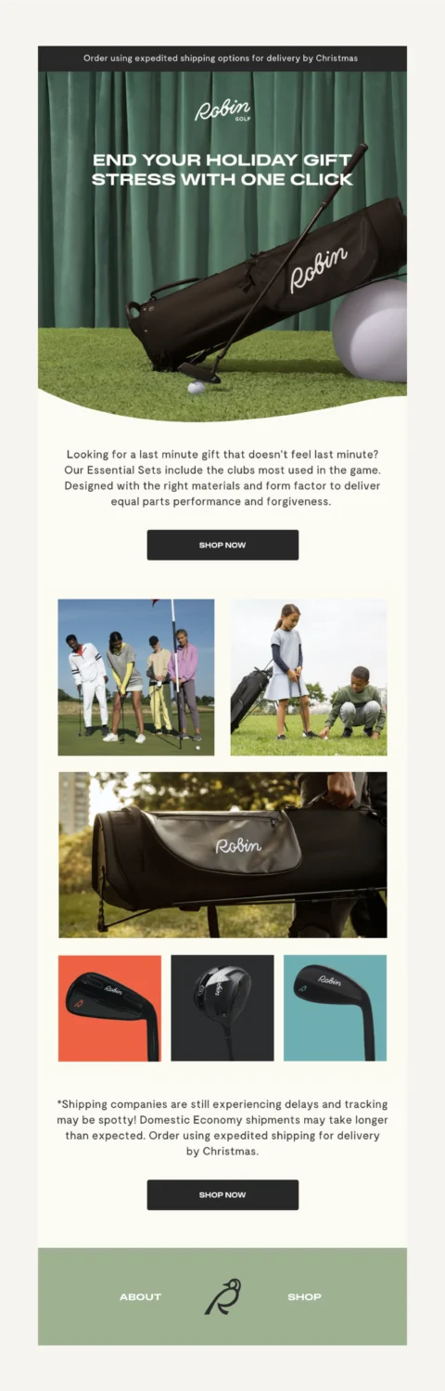Click the large gray sphere in the hero image

371,329
